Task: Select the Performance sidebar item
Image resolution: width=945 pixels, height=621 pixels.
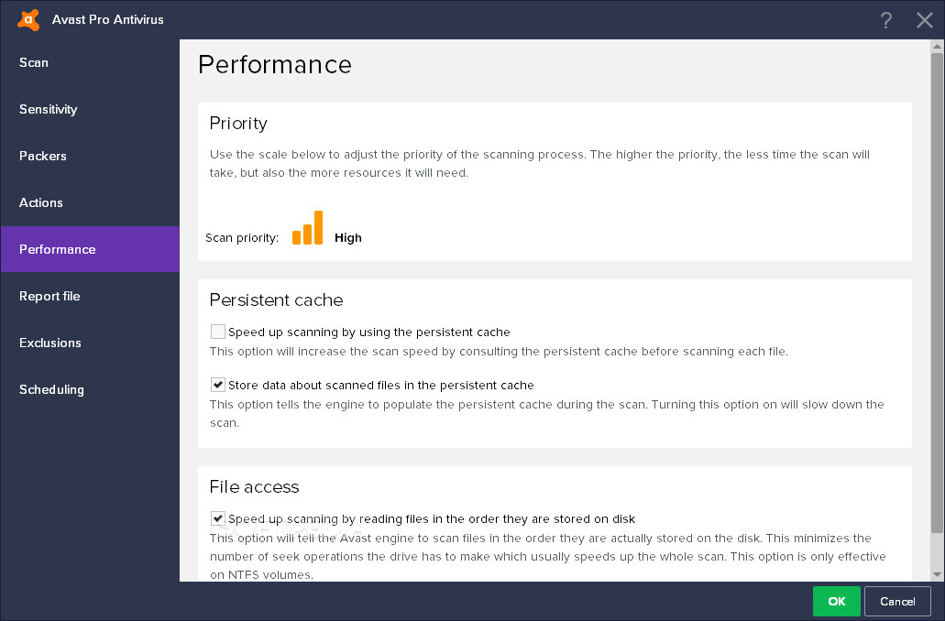Action: point(57,249)
